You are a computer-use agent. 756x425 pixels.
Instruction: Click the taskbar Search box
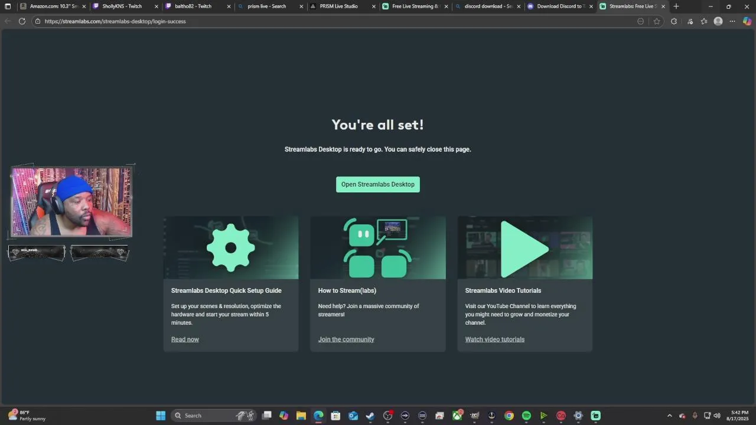(214, 416)
